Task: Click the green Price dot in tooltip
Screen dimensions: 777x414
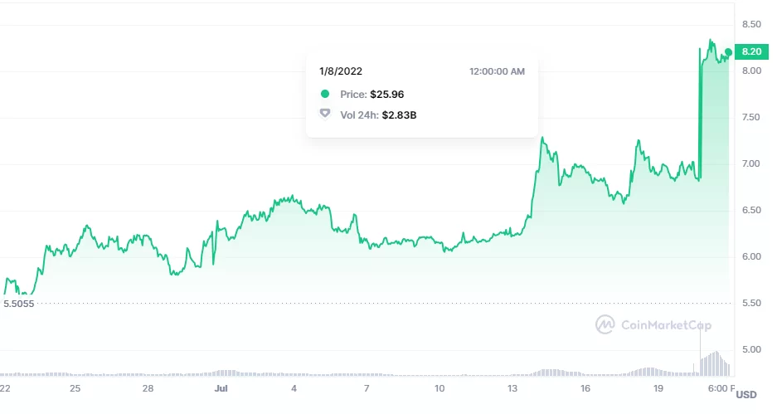Action: 325,95
